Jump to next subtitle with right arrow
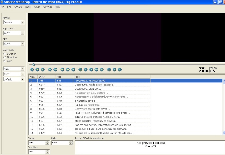Viewport: 225px width, 155px height. (55, 70)
